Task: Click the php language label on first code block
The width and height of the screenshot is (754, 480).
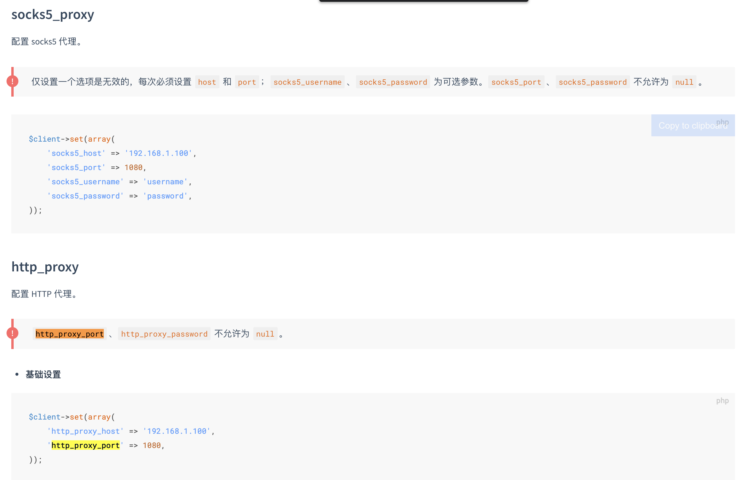Action: (722, 122)
